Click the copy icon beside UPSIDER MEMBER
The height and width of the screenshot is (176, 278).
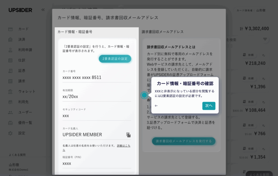128,135
